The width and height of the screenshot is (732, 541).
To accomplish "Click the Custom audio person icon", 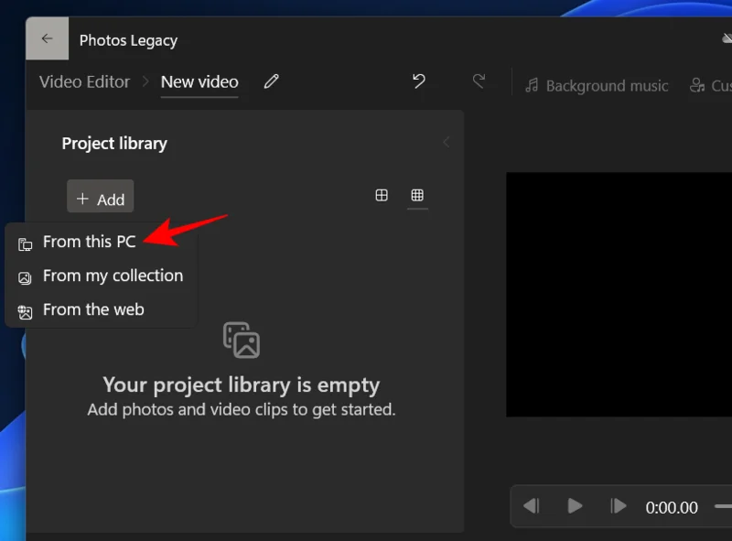I will click(x=695, y=85).
